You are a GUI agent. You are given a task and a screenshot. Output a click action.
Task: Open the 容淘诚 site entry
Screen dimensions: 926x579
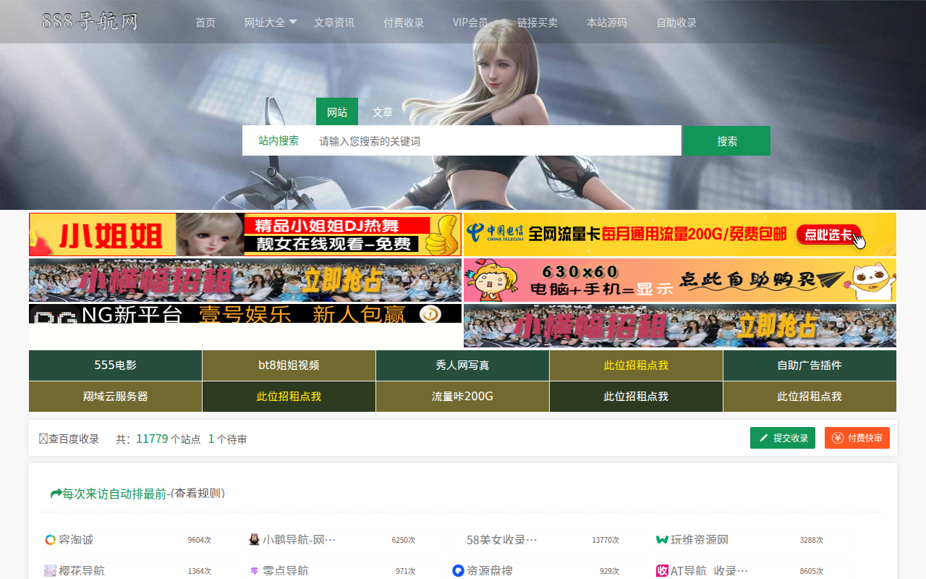click(x=76, y=540)
